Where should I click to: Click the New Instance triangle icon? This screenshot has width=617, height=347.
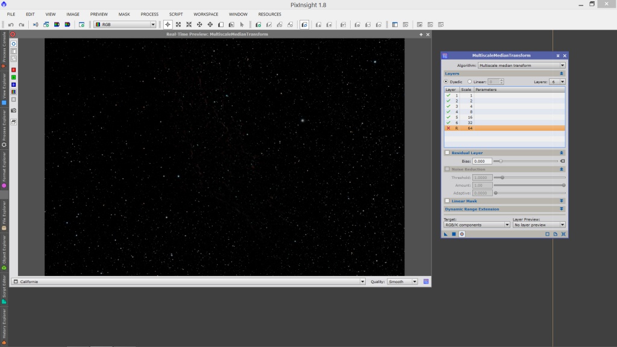[x=446, y=234]
